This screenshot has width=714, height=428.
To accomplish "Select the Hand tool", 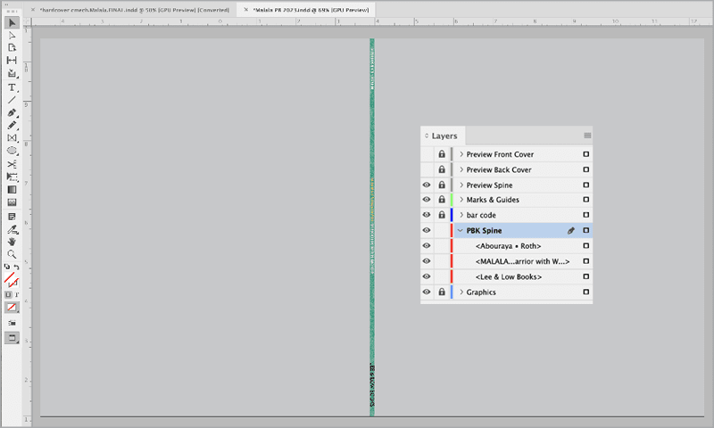I will [12, 242].
